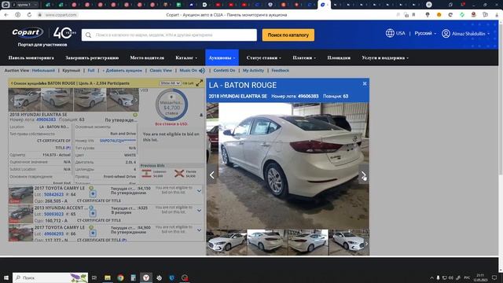Open the Calculator app from the taskbar
This screenshot has height=283, width=503.
133,277
